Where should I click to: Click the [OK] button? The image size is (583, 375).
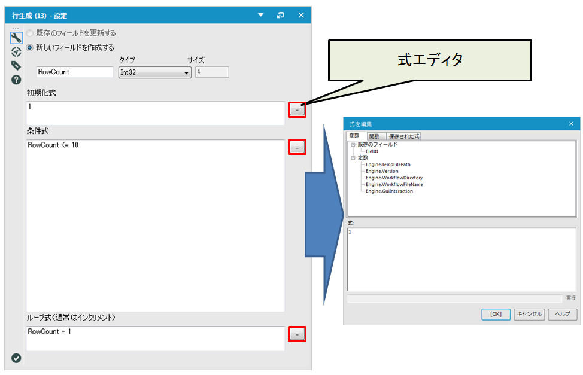click(496, 314)
